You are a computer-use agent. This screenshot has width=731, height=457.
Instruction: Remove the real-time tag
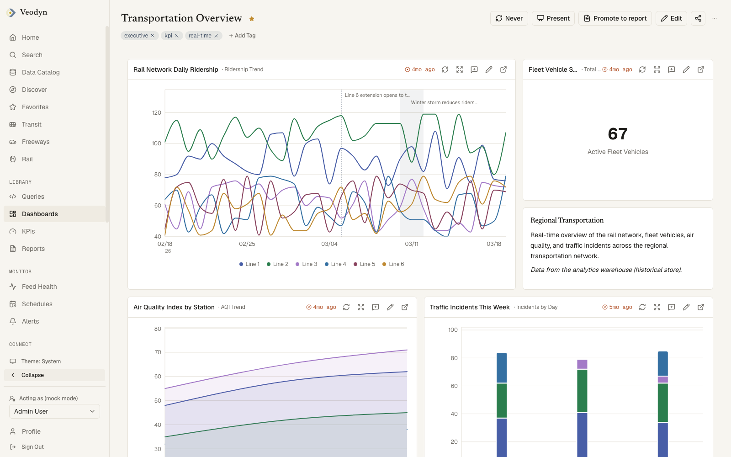point(216,36)
